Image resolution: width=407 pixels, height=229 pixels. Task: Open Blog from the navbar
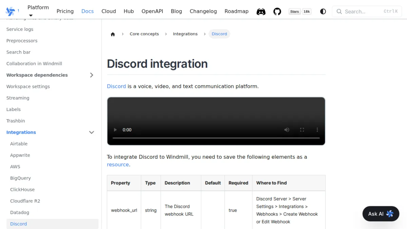[176, 11]
